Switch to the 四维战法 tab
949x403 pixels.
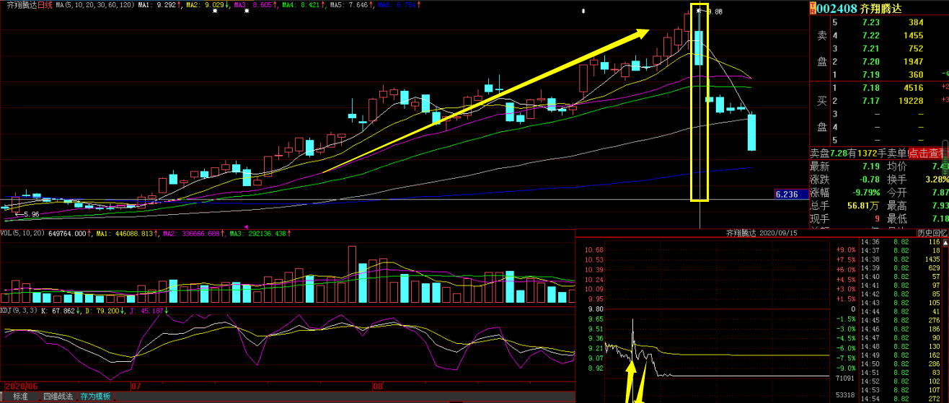pos(58,397)
